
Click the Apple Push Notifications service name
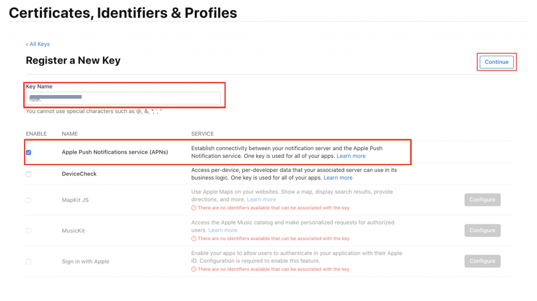[115, 152]
